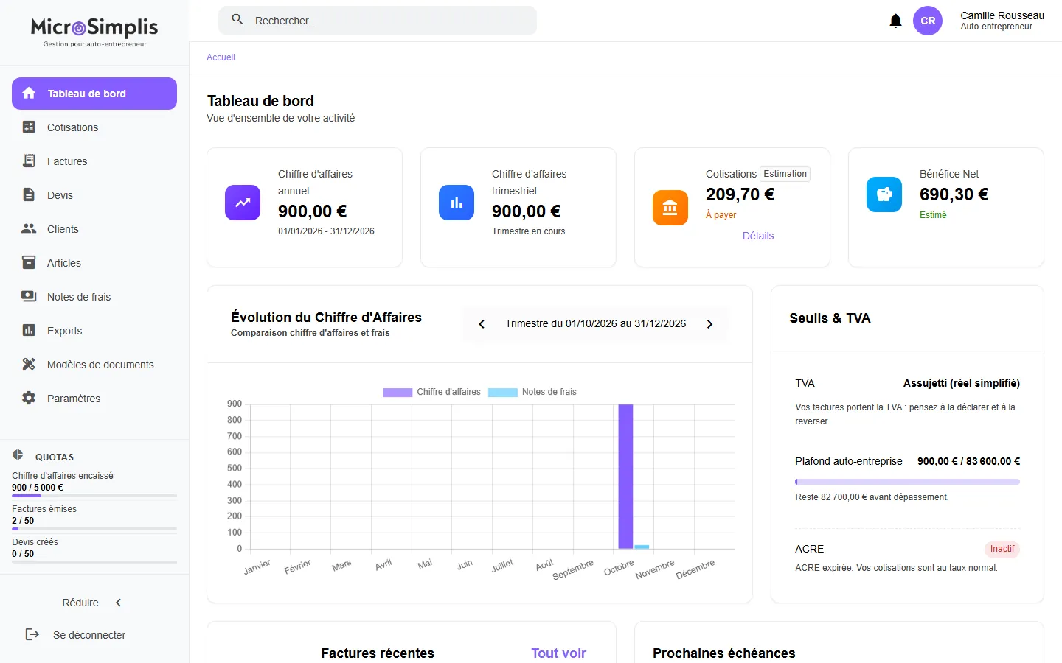Click the Se déconnecter logout icon
The width and height of the screenshot is (1062, 663).
click(x=32, y=635)
